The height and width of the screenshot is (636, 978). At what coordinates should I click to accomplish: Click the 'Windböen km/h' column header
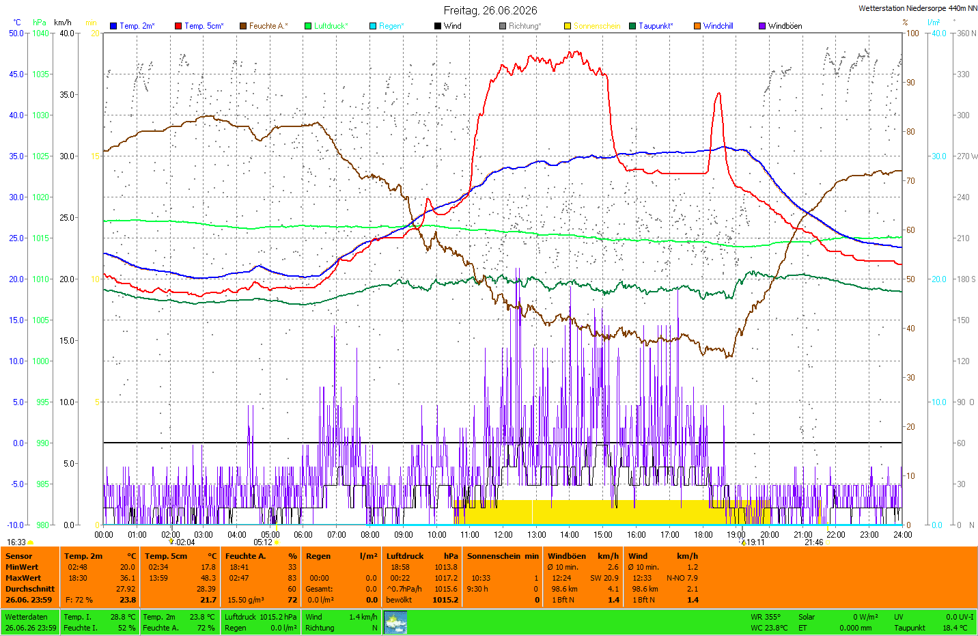(x=583, y=556)
